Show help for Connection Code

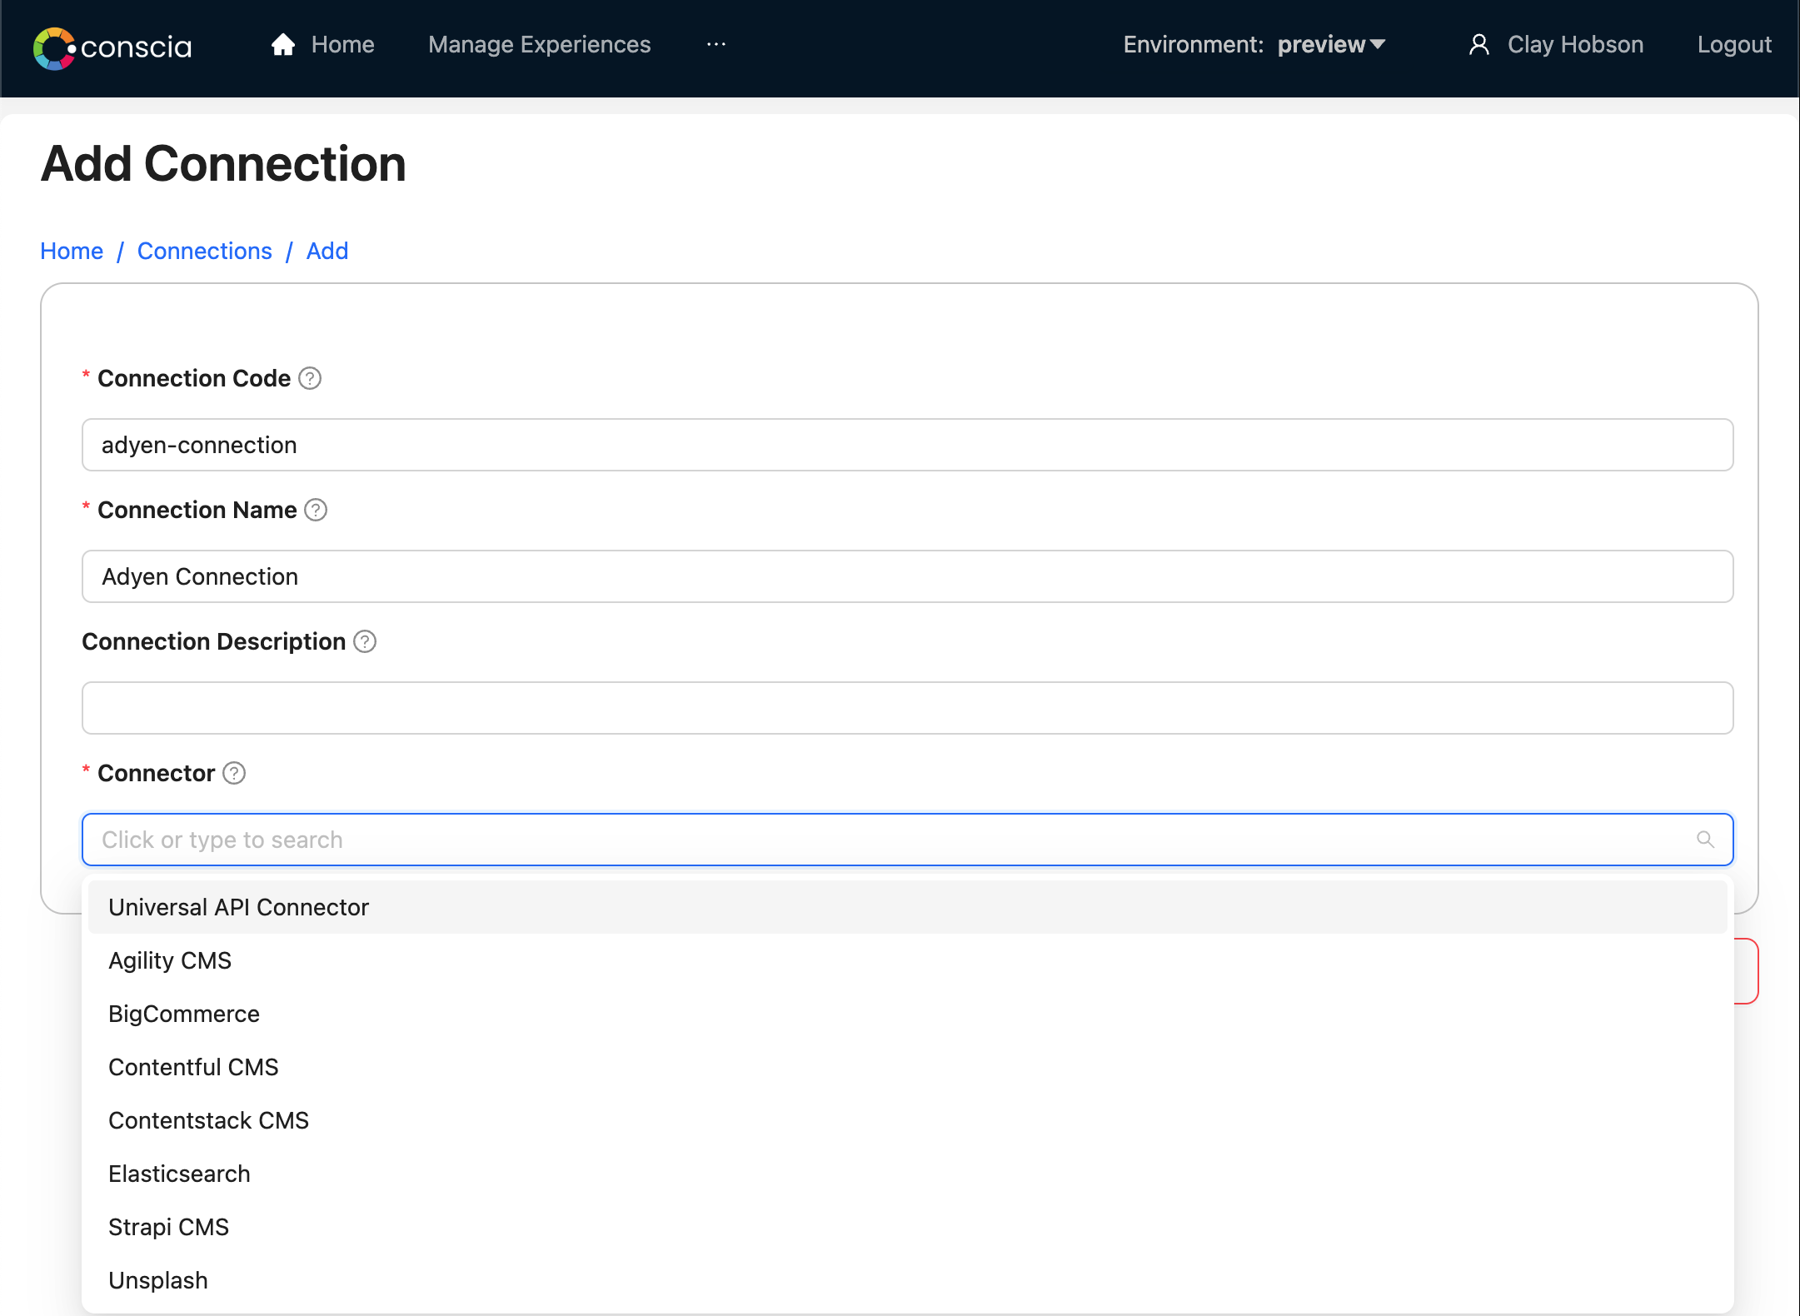click(x=310, y=378)
